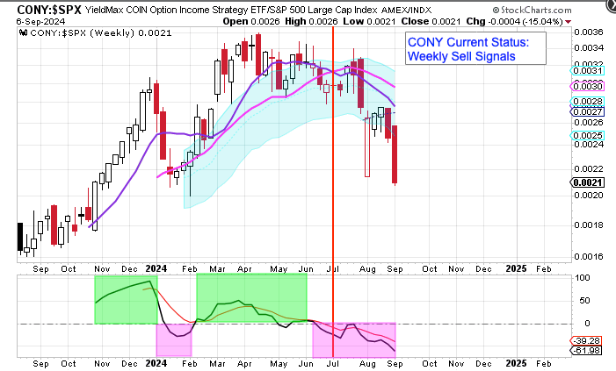Click the bold 2024 label on the price chart axis
This screenshot has height=371, width=616.
coord(157,268)
